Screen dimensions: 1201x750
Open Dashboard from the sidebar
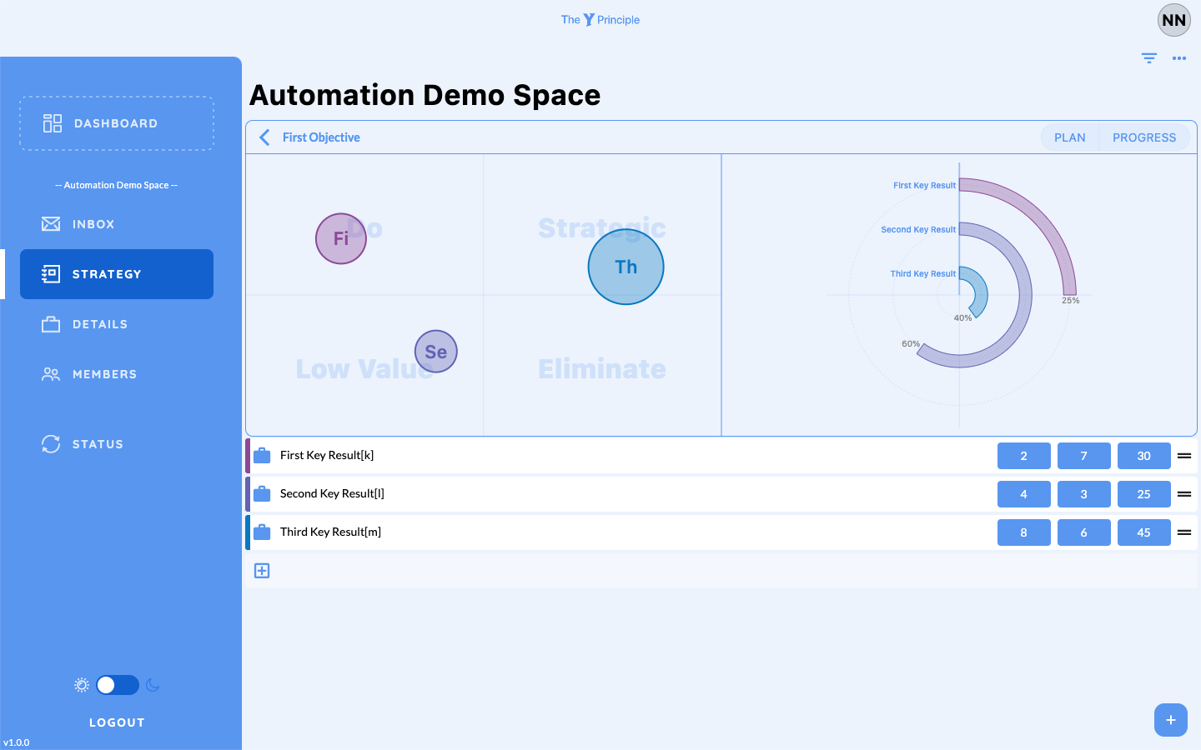tap(117, 123)
